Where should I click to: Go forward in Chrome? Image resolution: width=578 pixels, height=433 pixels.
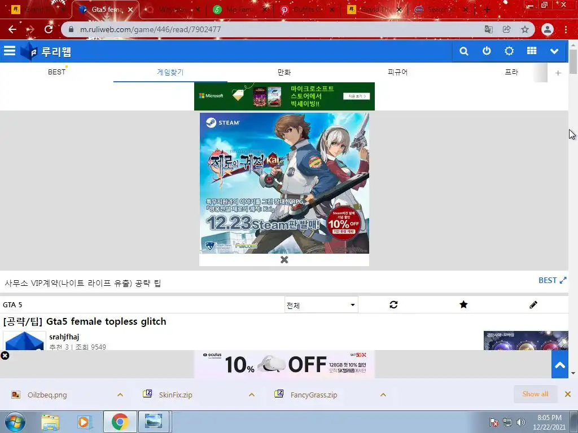click(30, 29)
